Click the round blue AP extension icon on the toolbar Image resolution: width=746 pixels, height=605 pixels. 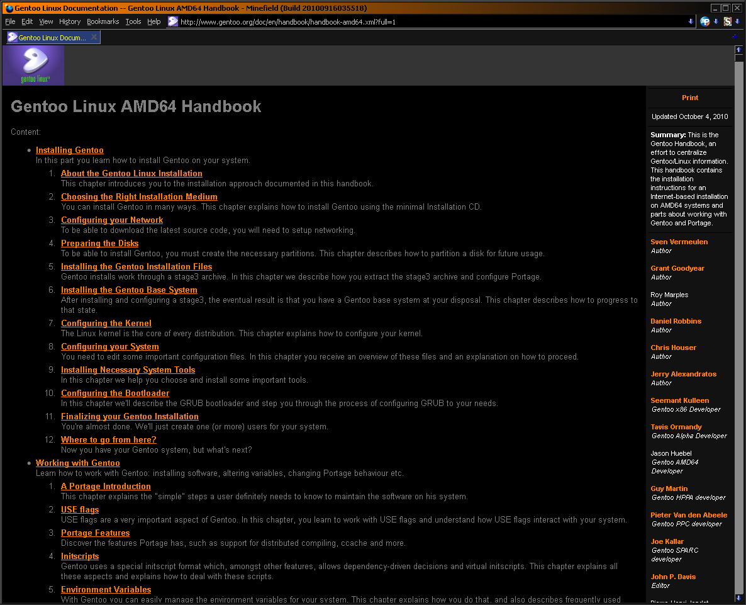point(704,21)
